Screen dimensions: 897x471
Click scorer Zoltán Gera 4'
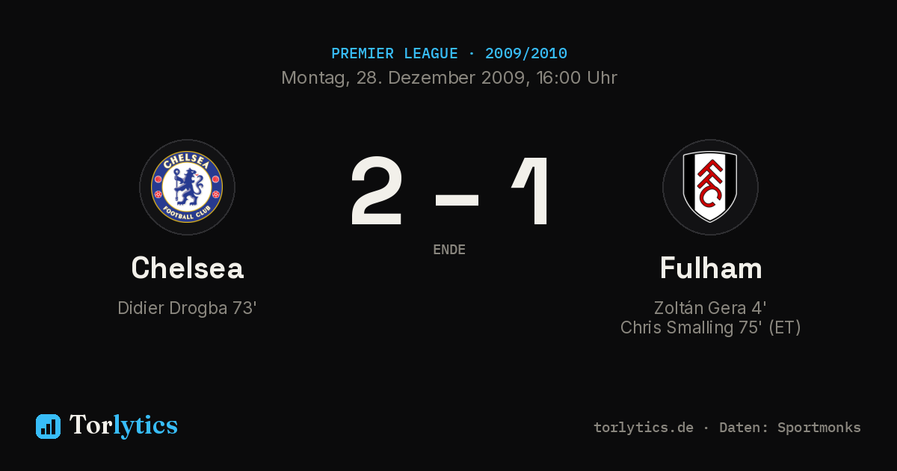710,308
